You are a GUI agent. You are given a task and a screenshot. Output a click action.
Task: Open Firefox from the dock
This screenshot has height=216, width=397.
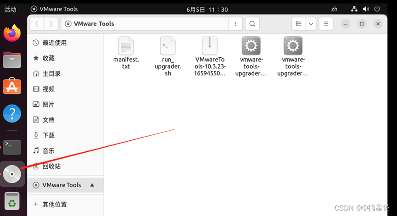tap(12, 33)
